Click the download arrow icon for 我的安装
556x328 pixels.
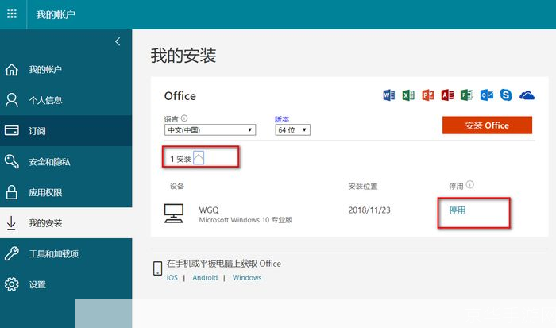pos(11,223)
